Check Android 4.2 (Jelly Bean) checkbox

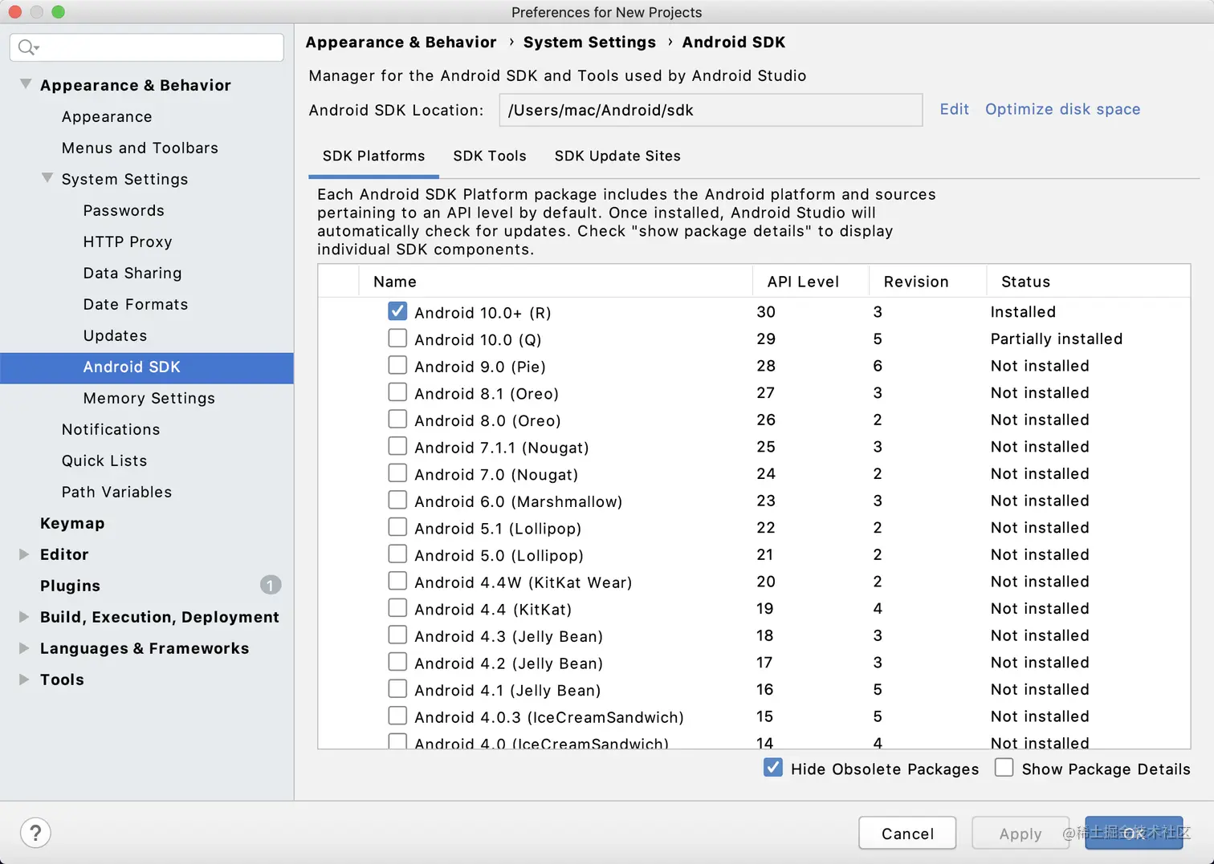(x=397, y=662)
